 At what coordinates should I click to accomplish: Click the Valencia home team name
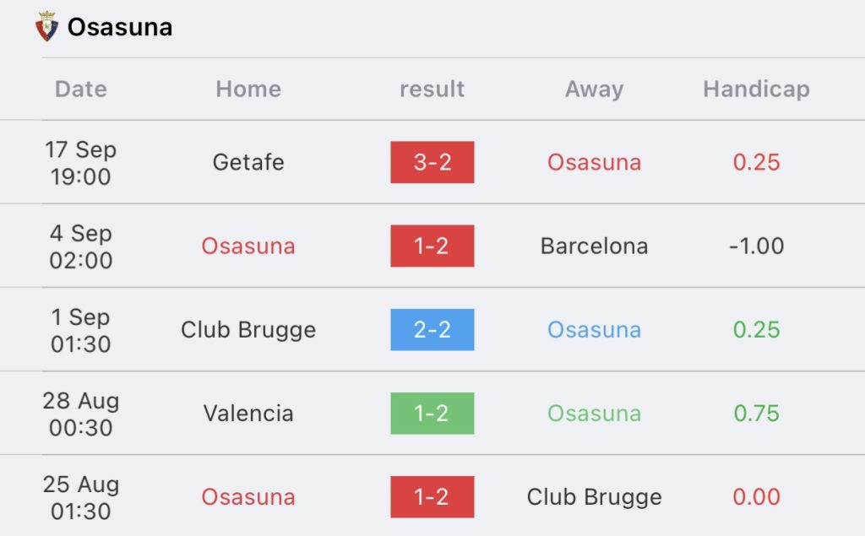point(248,414)
